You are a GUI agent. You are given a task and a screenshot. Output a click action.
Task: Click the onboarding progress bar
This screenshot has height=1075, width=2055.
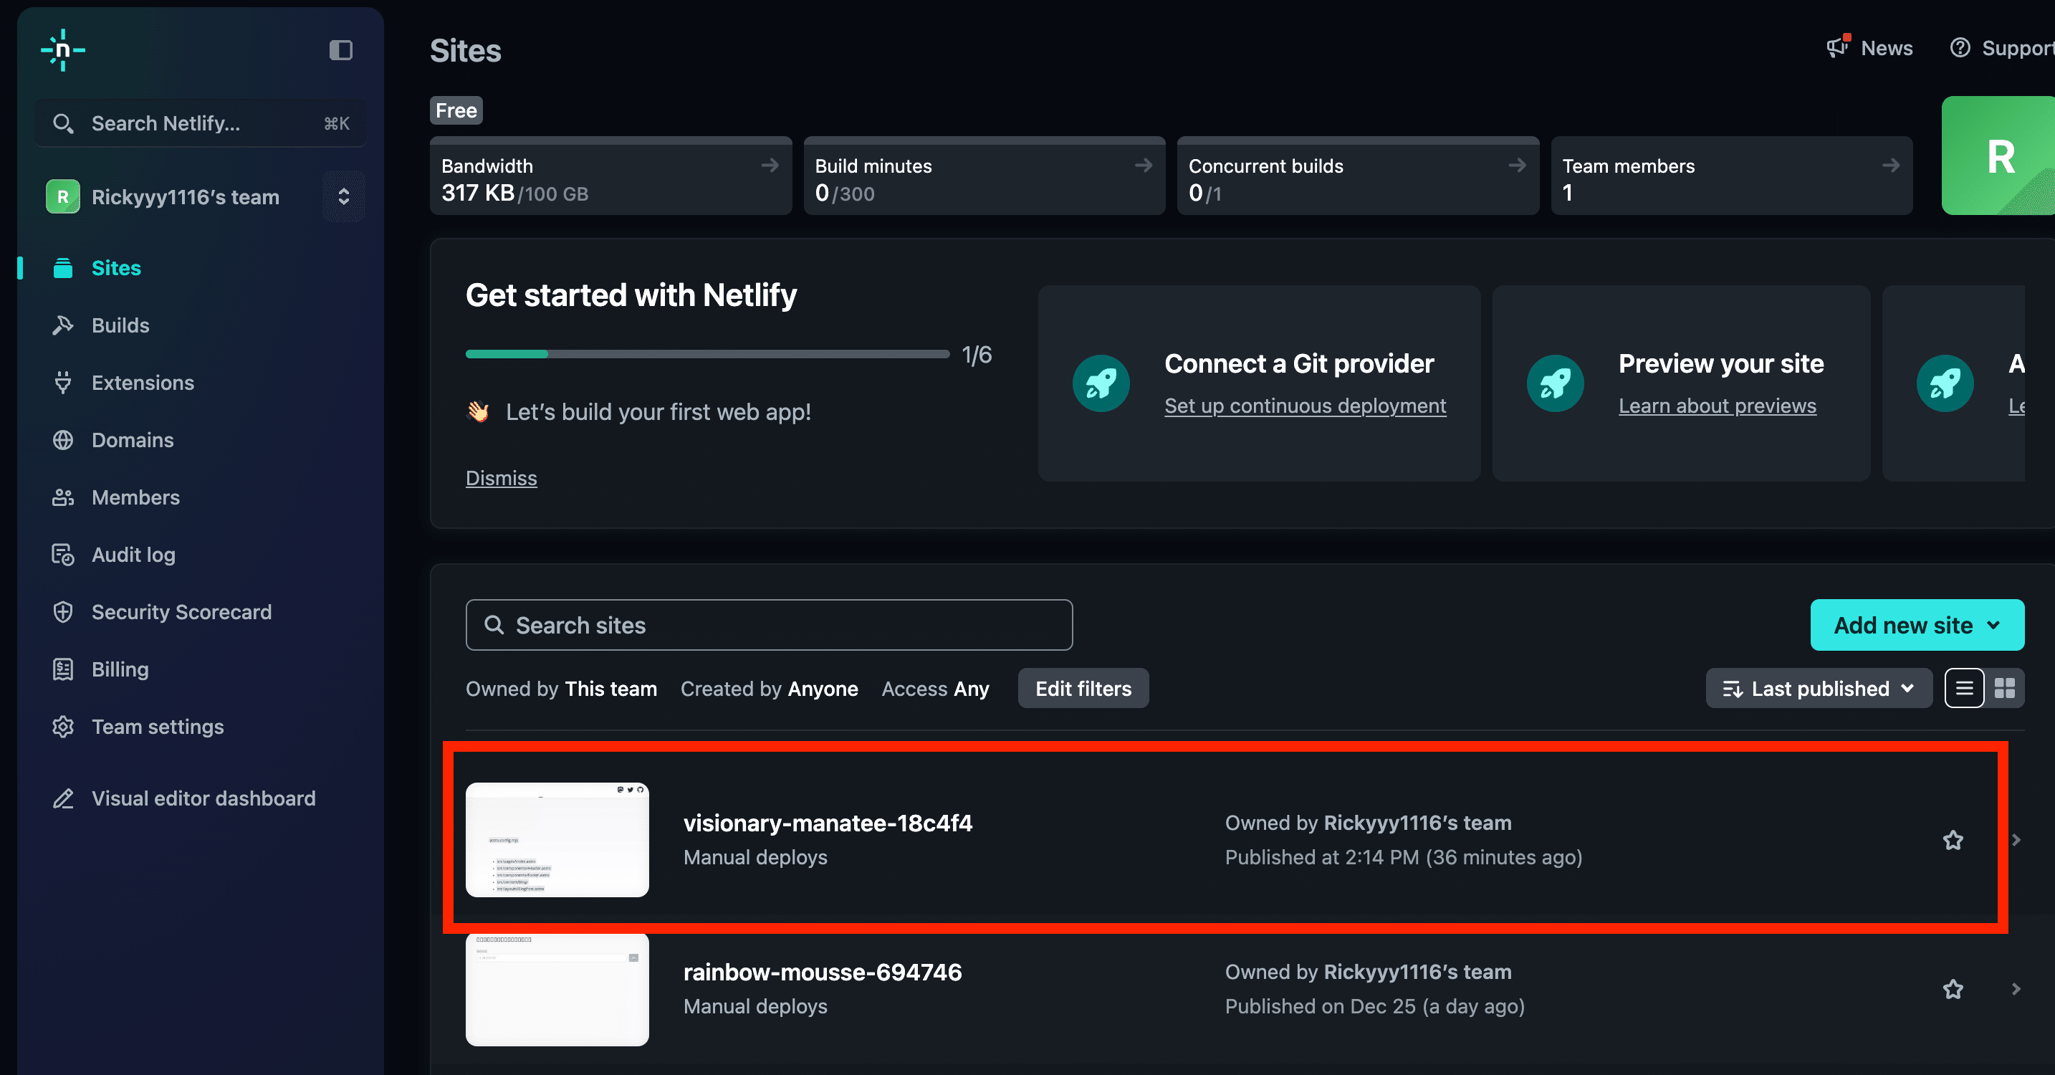(706, 353)
